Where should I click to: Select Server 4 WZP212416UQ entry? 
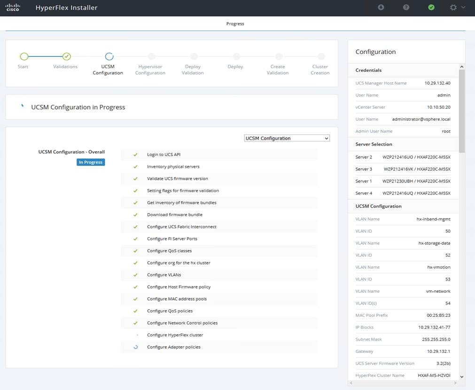pos(403,193)
